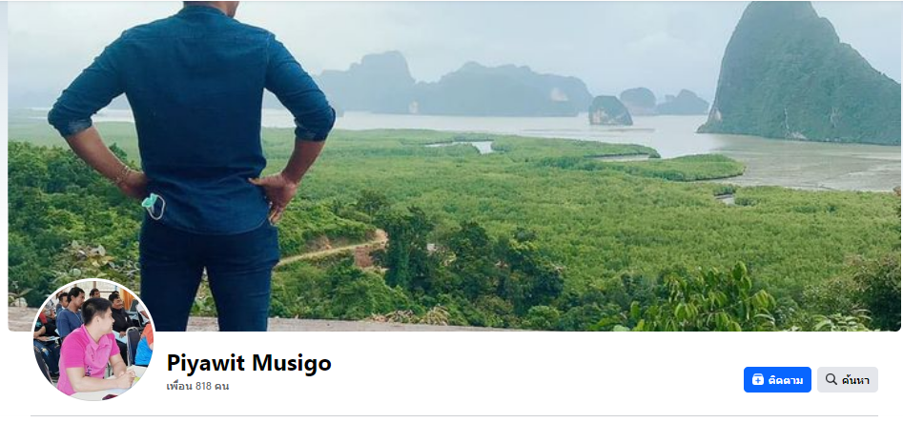
Task: Click the profile name Piyawit Musigo
Action: click(249, 363)
